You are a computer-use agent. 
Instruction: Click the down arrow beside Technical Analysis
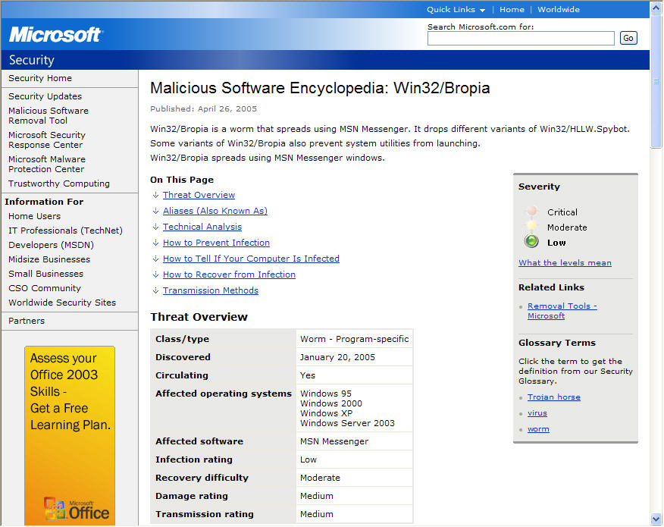[x=155, y=227]
